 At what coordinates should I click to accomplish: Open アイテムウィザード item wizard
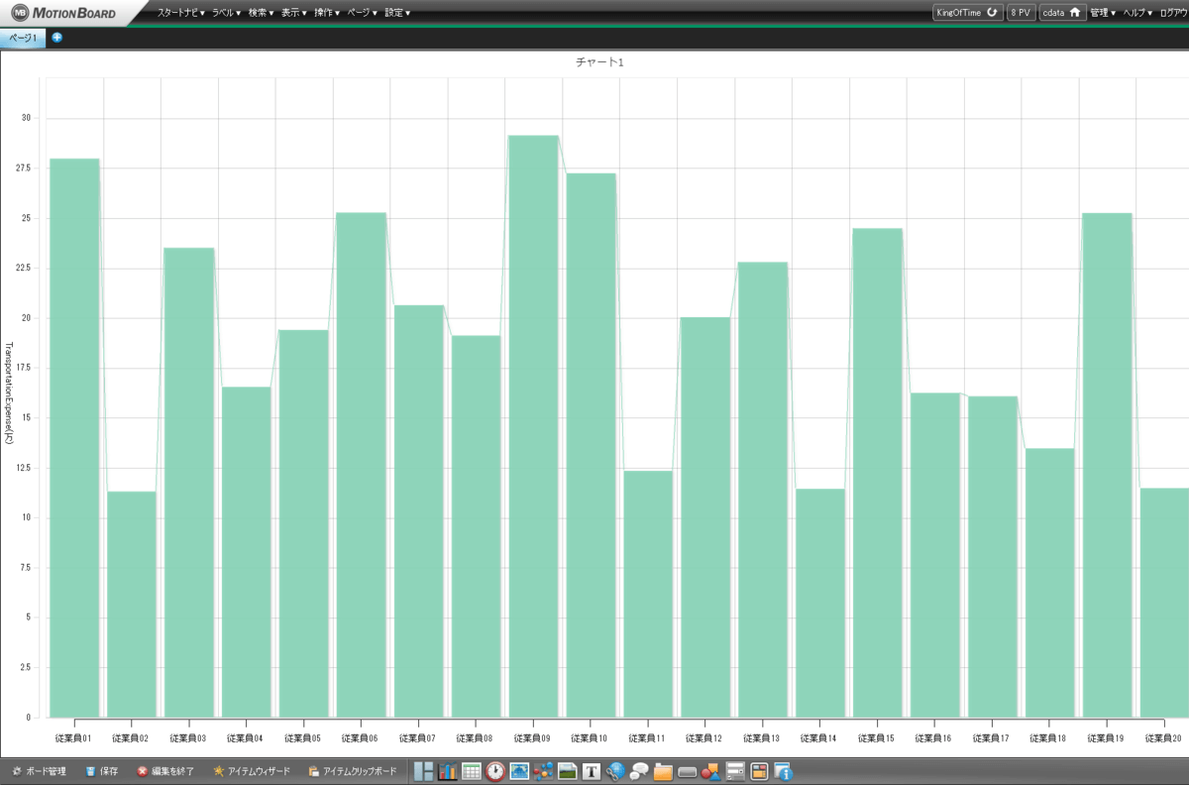(252, 771)
